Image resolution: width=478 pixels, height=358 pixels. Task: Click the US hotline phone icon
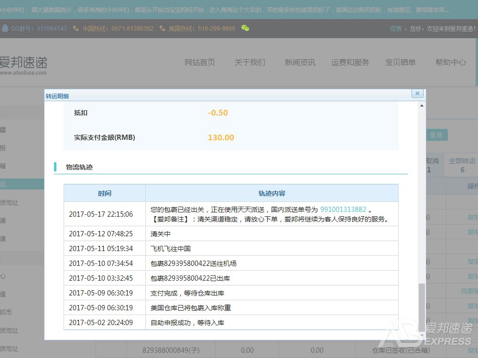pos(163,28)
